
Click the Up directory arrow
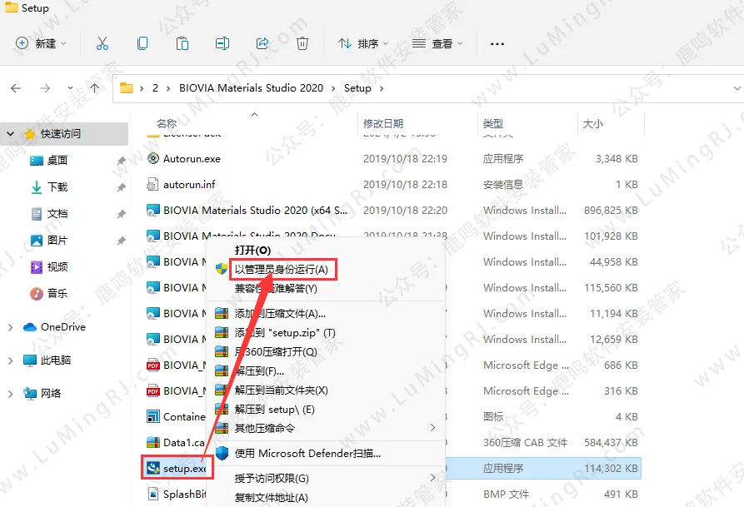click(94, 87)
